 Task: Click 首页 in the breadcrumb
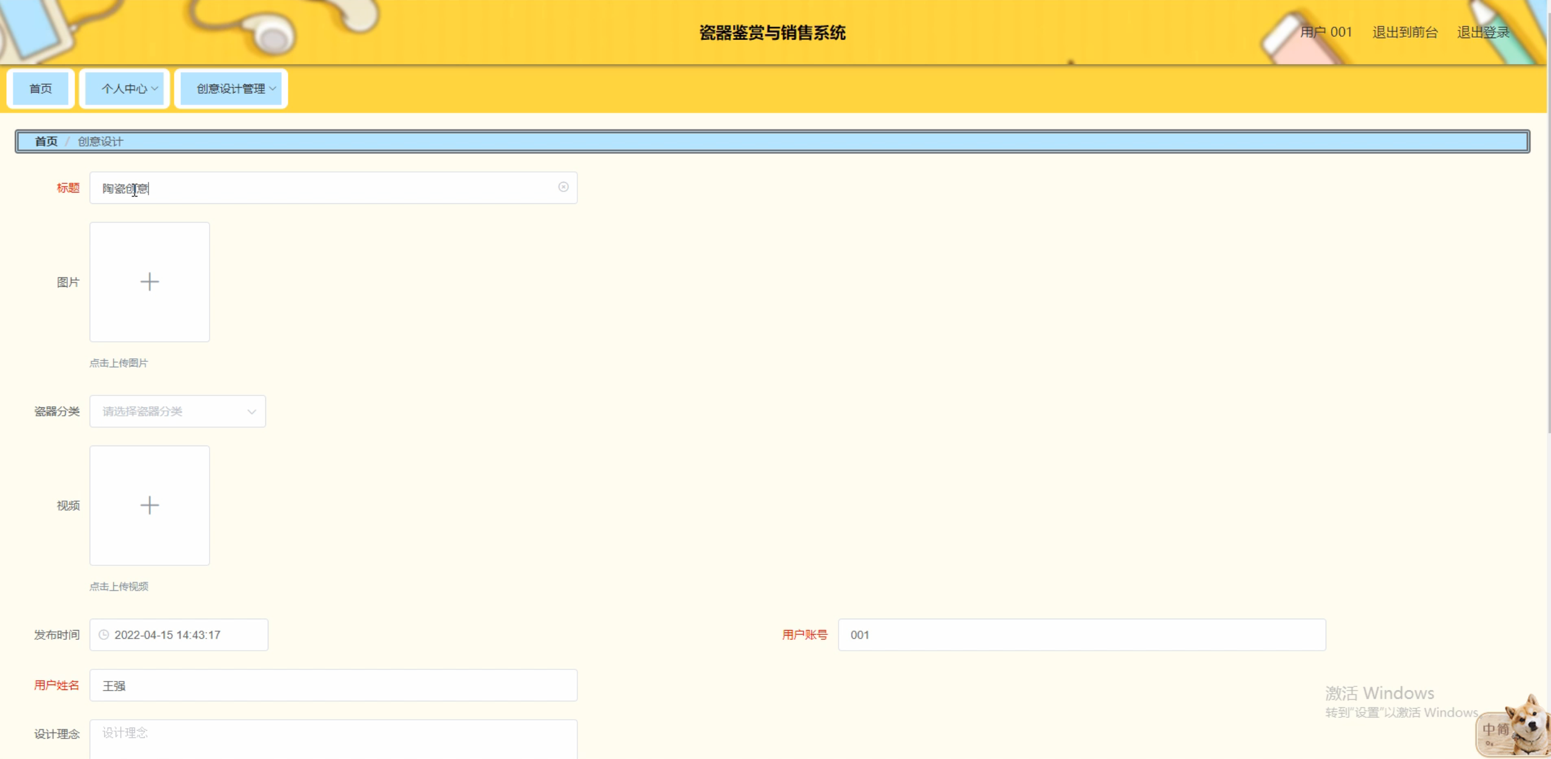pyautogui.click(x=46, y=141)
